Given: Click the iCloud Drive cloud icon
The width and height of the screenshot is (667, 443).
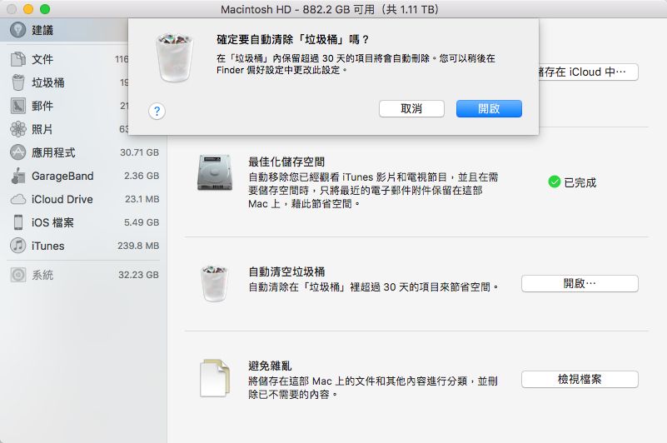Looking at the screenshot, I should (17, 199).
